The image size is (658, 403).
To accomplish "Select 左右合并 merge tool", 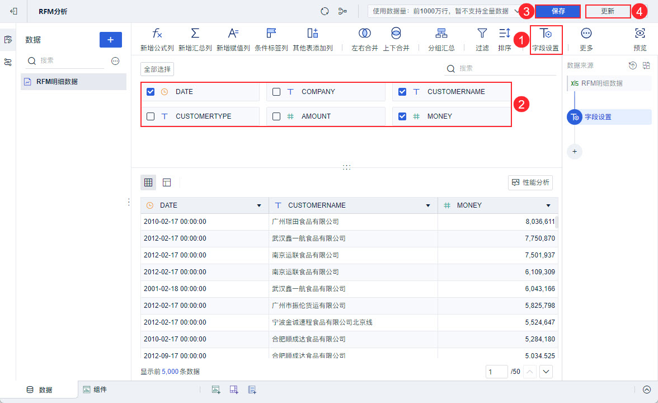I will tap(364, 39).
